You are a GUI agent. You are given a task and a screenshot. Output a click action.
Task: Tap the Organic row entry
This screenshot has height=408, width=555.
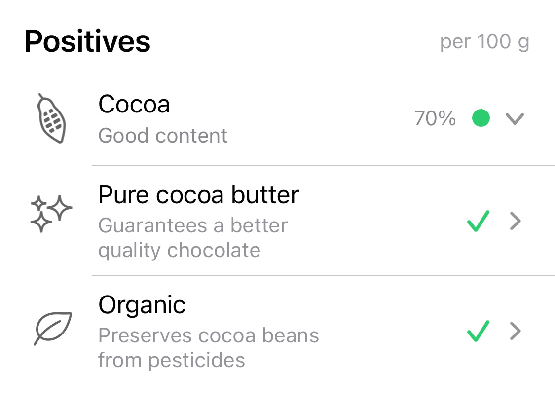pos(142,305)
